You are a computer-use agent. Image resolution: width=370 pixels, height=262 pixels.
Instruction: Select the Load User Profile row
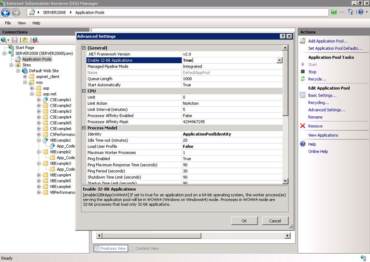(185, 146)
